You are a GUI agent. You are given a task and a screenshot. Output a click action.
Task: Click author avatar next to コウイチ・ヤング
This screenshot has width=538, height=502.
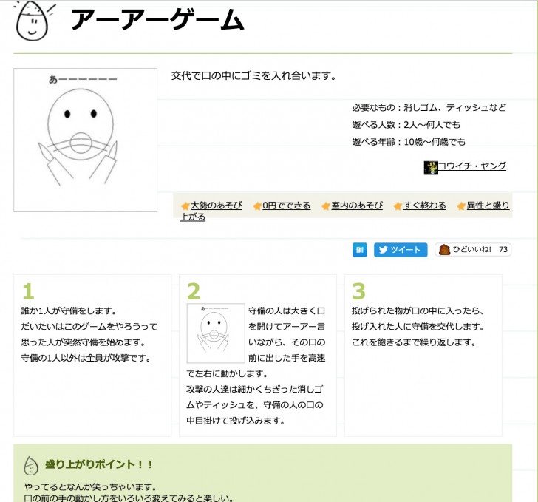[x=431, y=168]
